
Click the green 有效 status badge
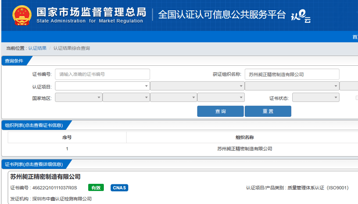point(96,187)
